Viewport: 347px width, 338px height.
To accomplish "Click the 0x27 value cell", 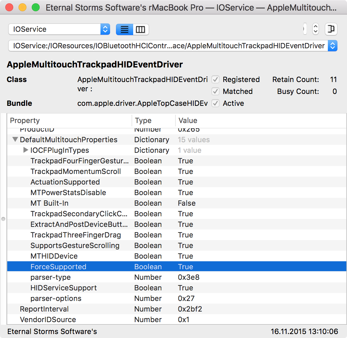I will coord(186,298).
